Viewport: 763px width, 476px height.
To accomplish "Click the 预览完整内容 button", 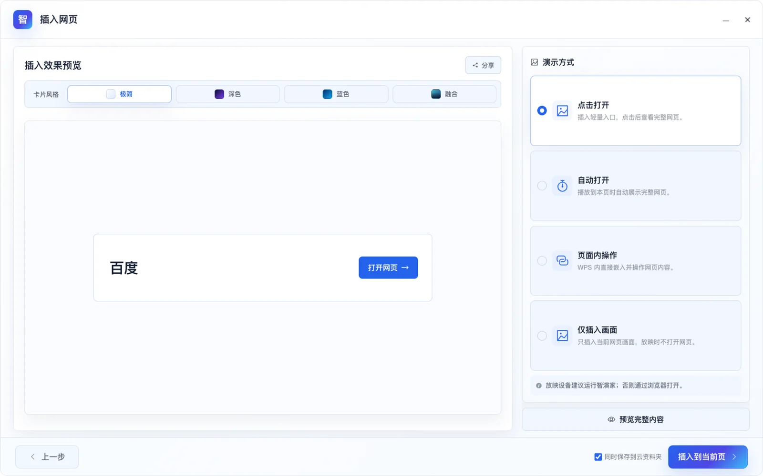I will point(636,419).
